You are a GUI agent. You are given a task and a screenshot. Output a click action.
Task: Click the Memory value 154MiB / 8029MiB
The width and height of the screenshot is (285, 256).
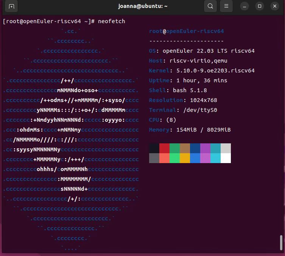click(203, 130)
